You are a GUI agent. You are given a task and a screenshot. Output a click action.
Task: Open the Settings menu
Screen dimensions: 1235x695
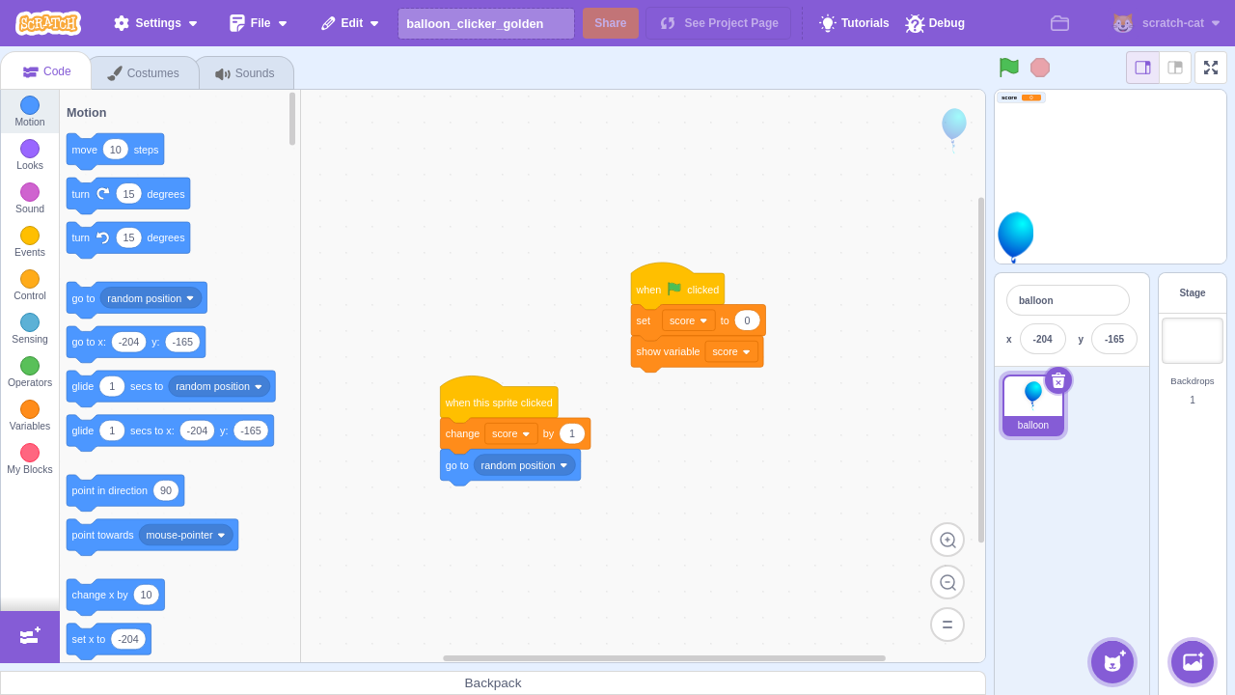(155, 23)
